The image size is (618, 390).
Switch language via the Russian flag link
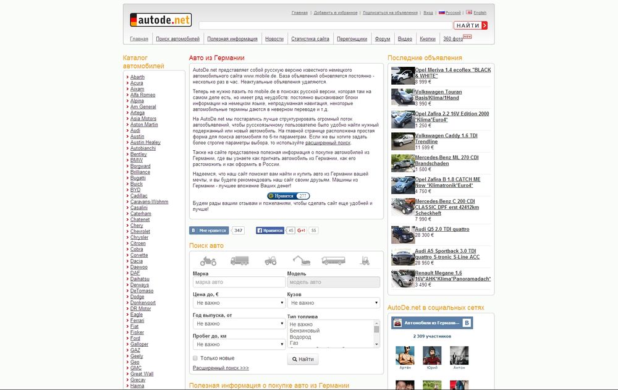(x=450, y=12)
